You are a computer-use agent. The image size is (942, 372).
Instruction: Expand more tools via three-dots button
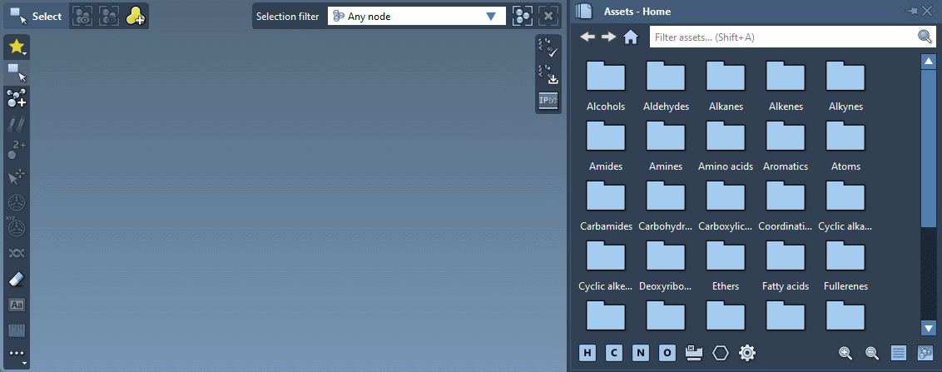(x=17, y=355)
